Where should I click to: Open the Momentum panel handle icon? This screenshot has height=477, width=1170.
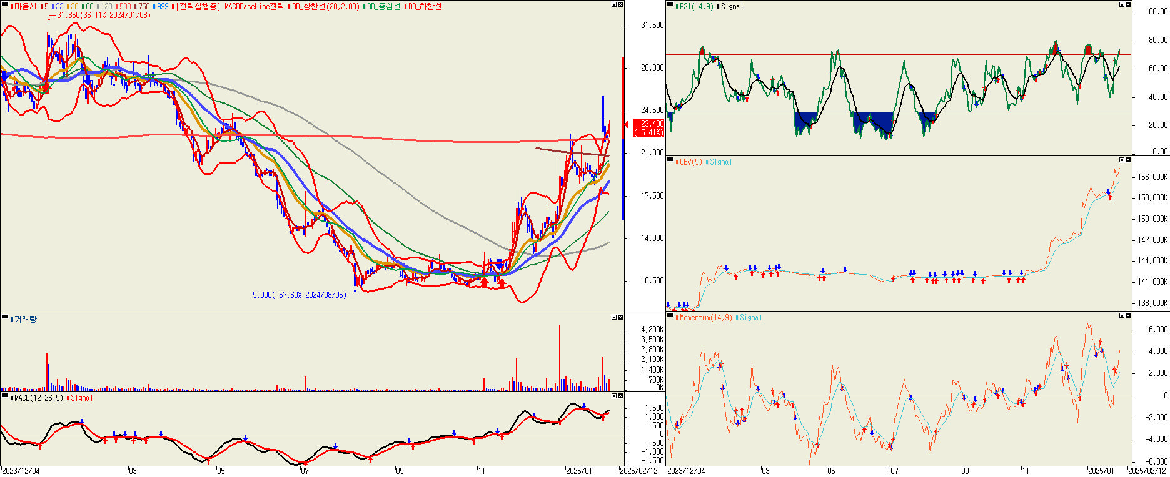[x=670, y=316]
